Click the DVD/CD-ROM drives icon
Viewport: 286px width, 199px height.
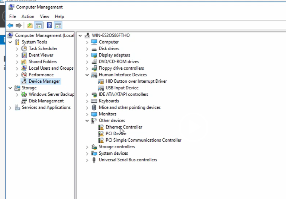(x=94, y=61)
